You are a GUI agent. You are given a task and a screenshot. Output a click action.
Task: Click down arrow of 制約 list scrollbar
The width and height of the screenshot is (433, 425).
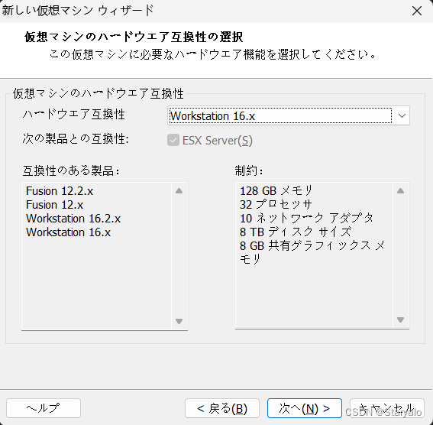click(401, 320)
